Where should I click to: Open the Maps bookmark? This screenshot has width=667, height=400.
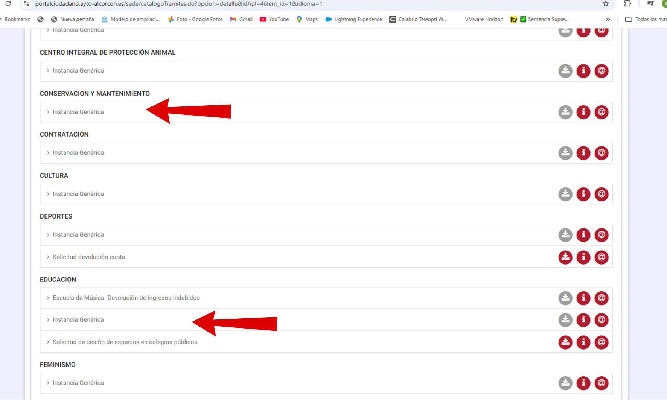pos(307,19)
